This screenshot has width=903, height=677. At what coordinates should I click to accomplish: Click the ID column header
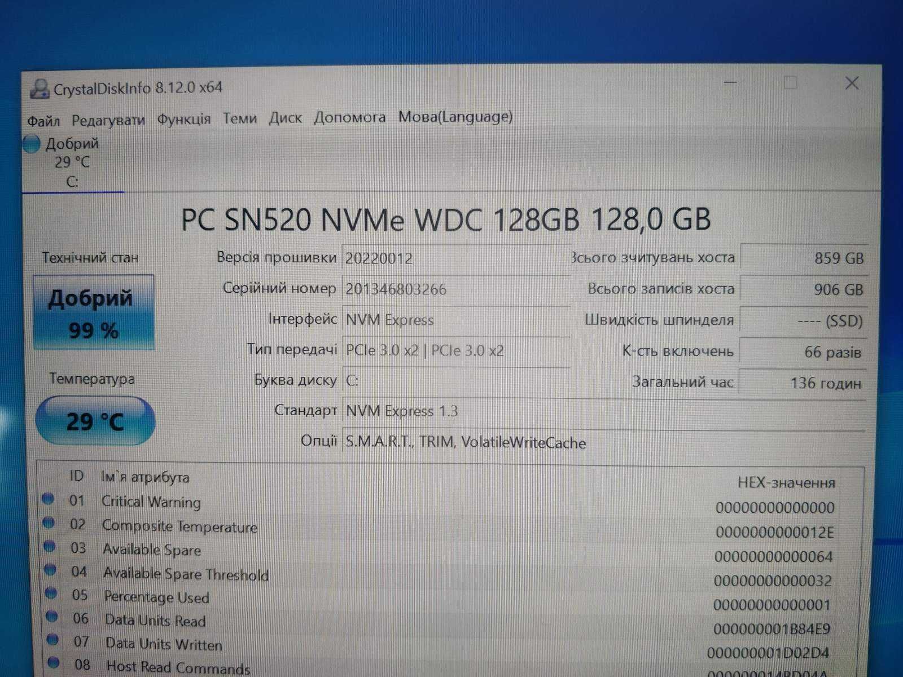[x=76, y=476]
